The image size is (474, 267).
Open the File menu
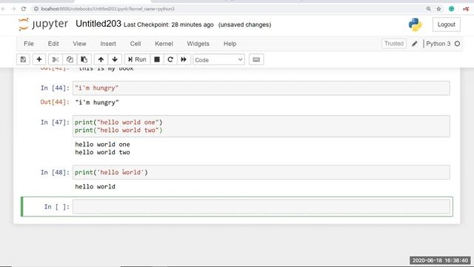tap(29, 44)
